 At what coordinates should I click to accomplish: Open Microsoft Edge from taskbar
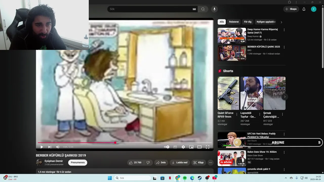pyautogui.click(x=192, y=178)
